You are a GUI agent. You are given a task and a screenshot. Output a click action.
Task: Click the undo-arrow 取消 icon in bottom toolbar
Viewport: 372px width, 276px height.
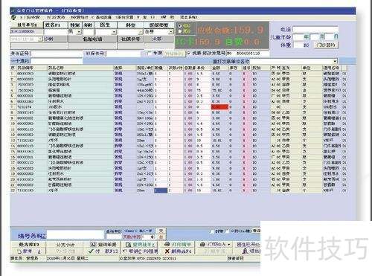click(x=125, y=251)
